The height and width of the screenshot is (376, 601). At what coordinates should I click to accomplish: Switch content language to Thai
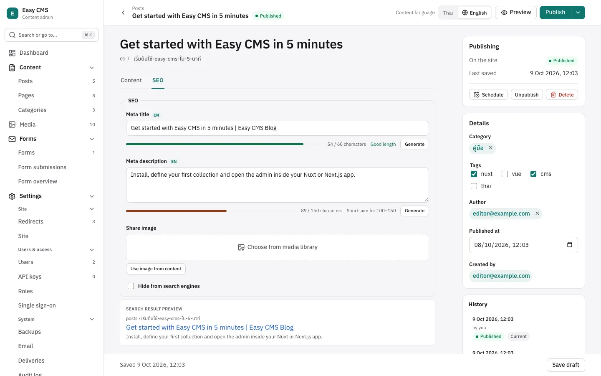[x=448, y=13]
